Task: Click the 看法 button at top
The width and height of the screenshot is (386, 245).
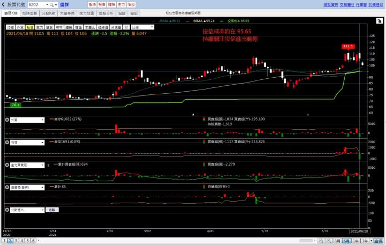Action: point(92,5)
